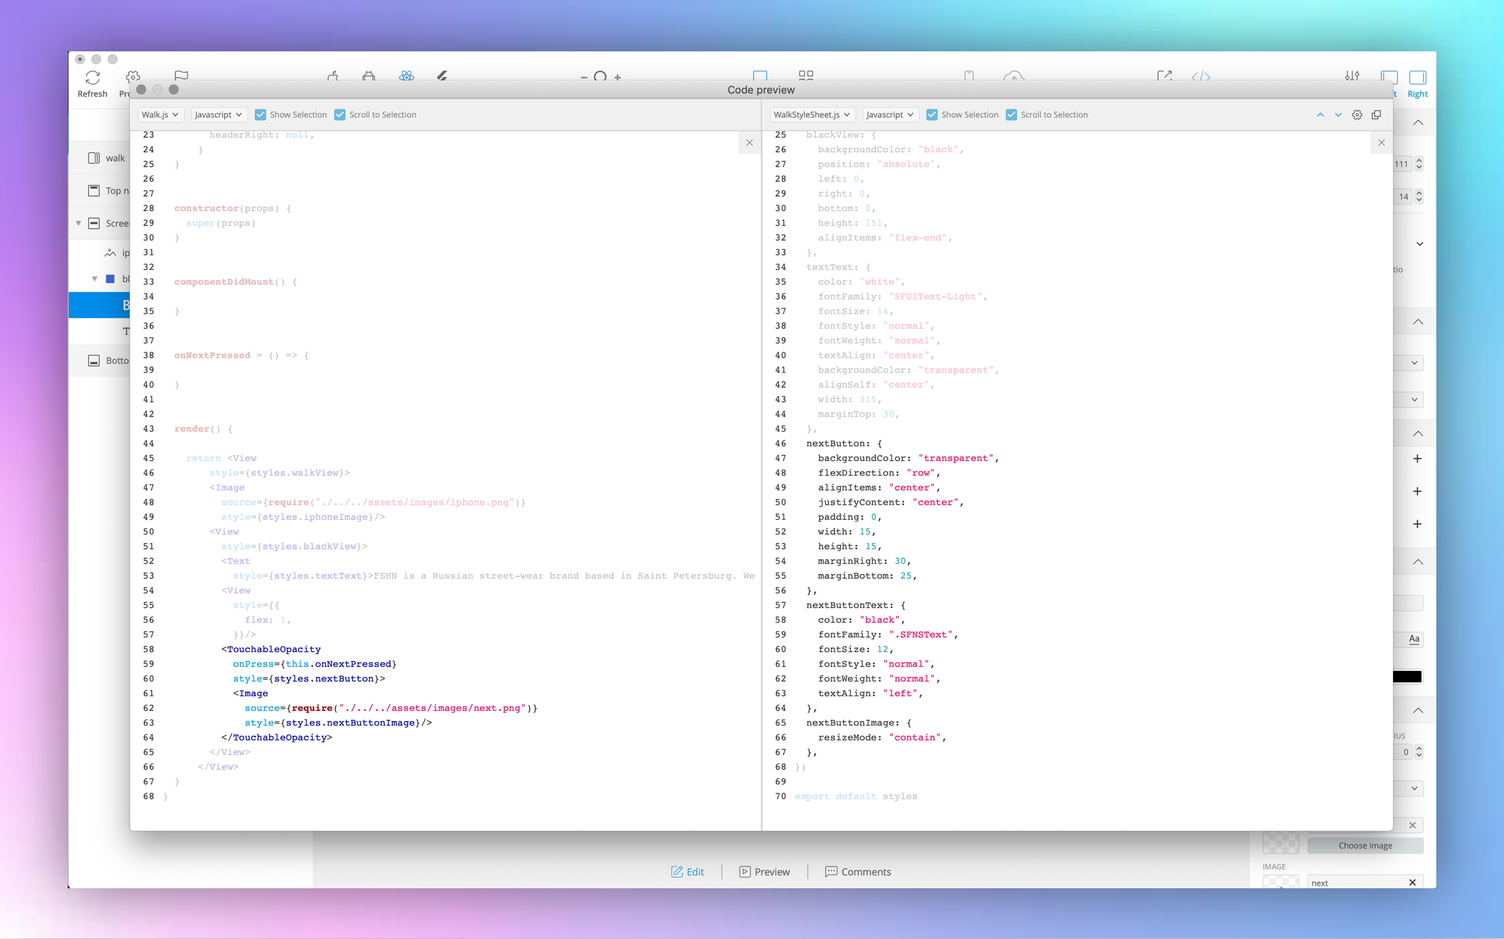Click 'onNextPressed = () => {' code line
Image resolution: width=1504 pixels, height=939 pixels.
pyautogui.click(x=241, y=355)
